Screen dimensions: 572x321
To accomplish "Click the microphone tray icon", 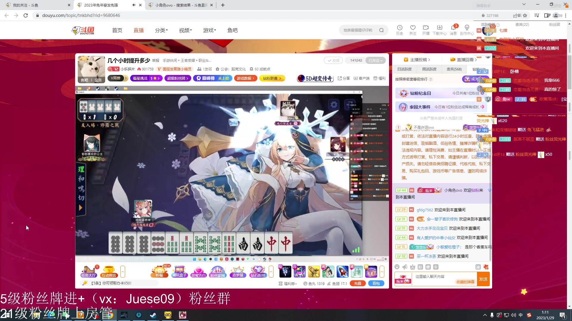I will tap(492, 315).
